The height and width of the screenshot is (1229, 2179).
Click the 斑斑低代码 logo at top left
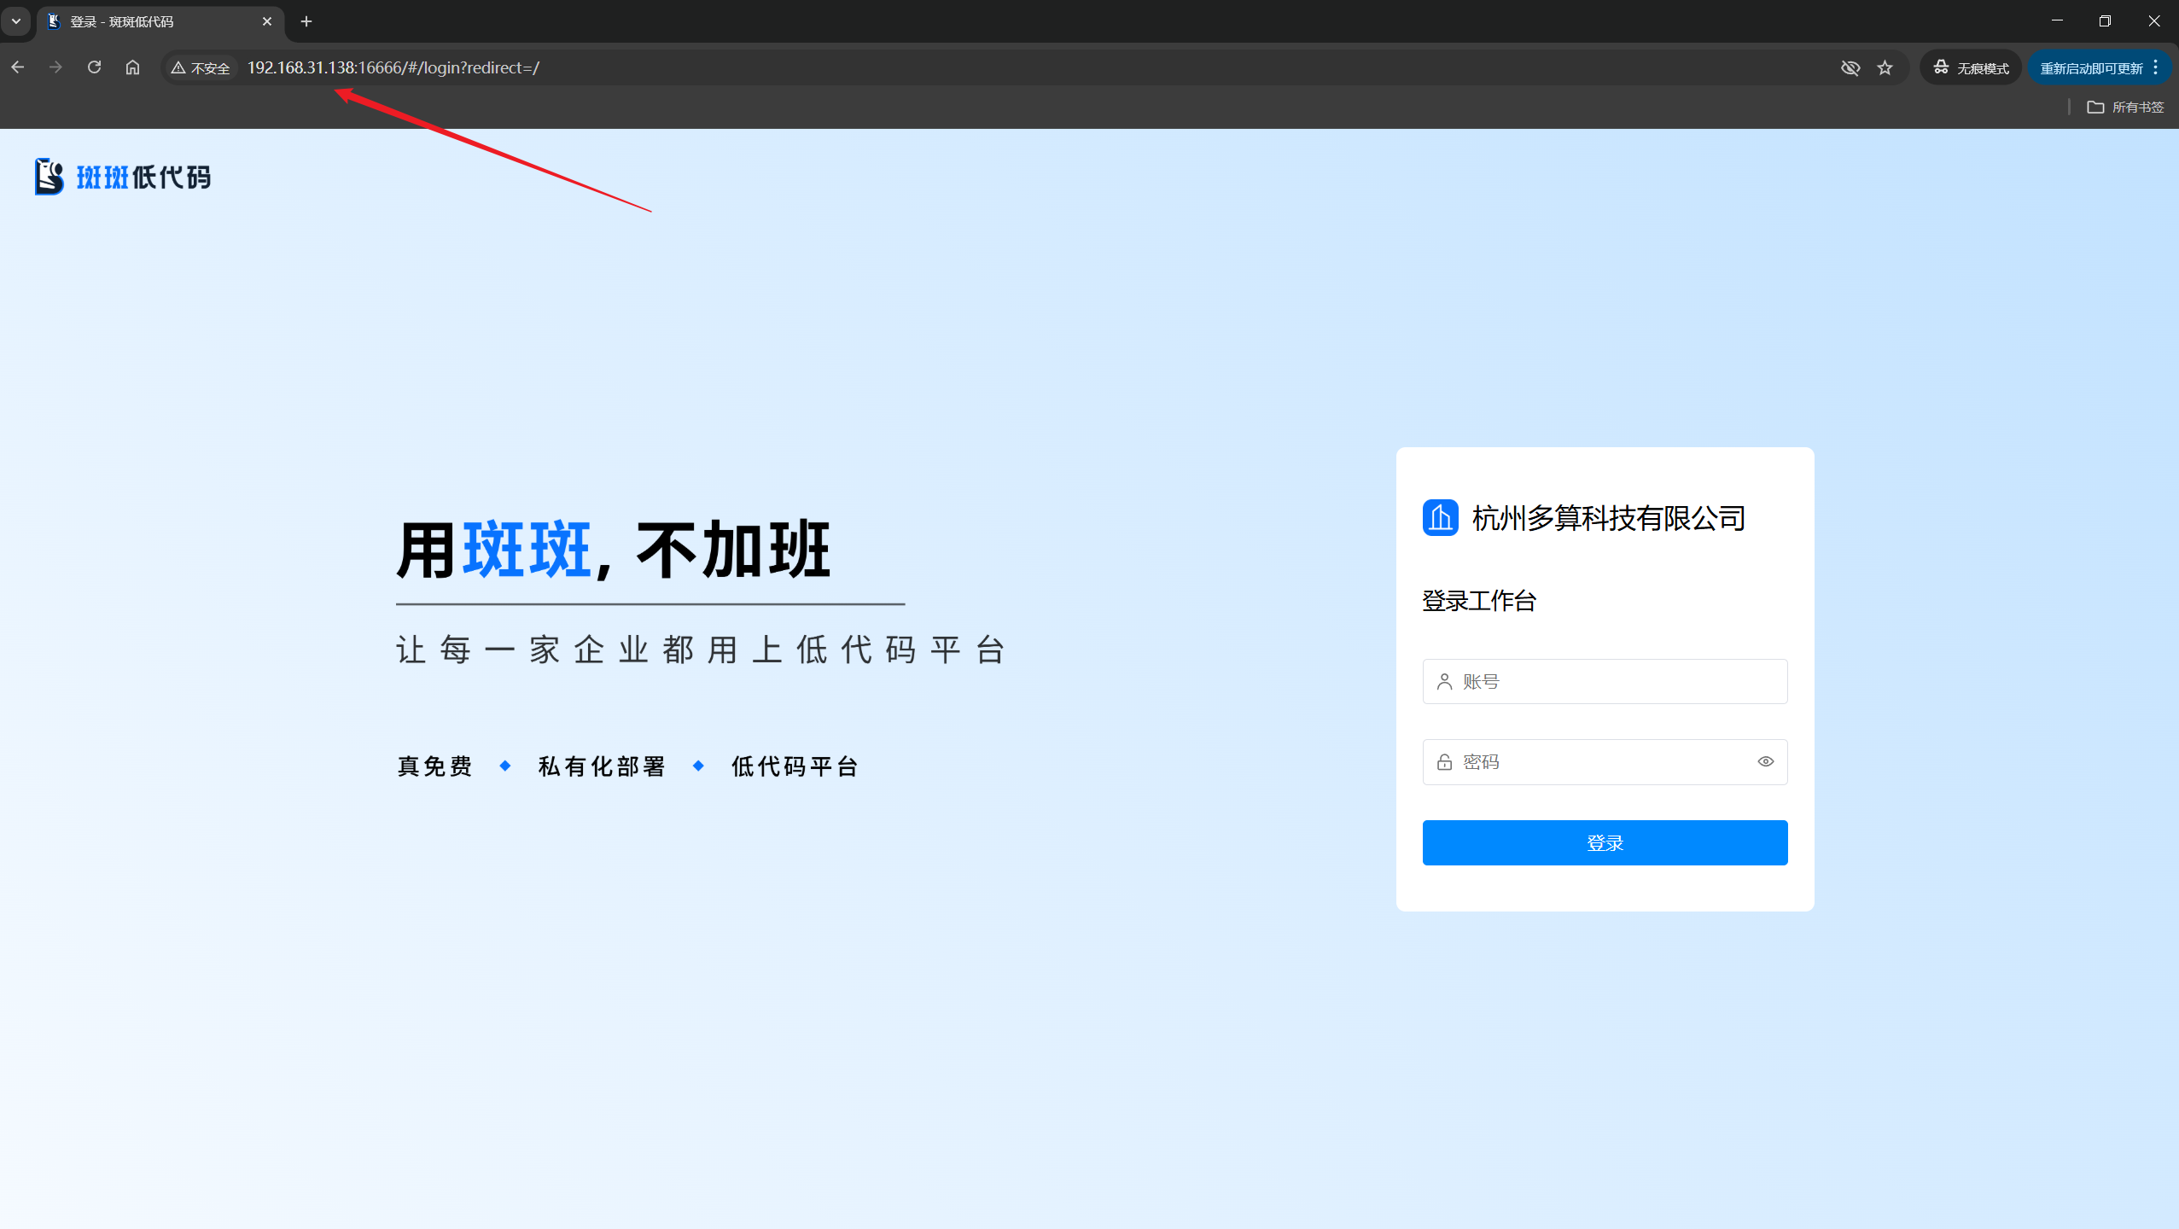123,177
